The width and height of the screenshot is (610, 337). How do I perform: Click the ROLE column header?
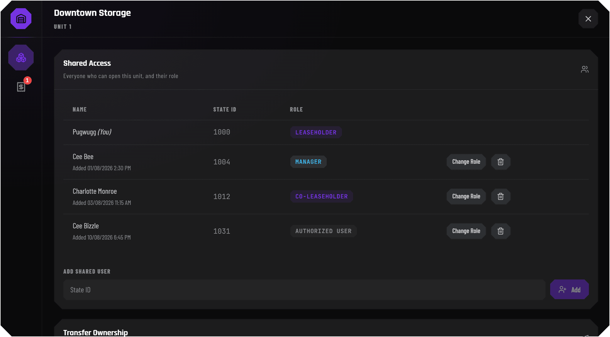tap(296, 109)
